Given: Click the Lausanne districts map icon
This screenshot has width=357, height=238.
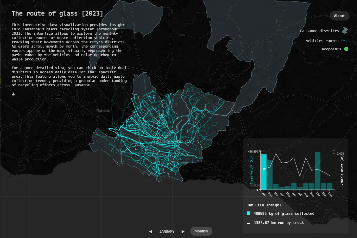Looking at the screenshot, I should click(345, 31).
